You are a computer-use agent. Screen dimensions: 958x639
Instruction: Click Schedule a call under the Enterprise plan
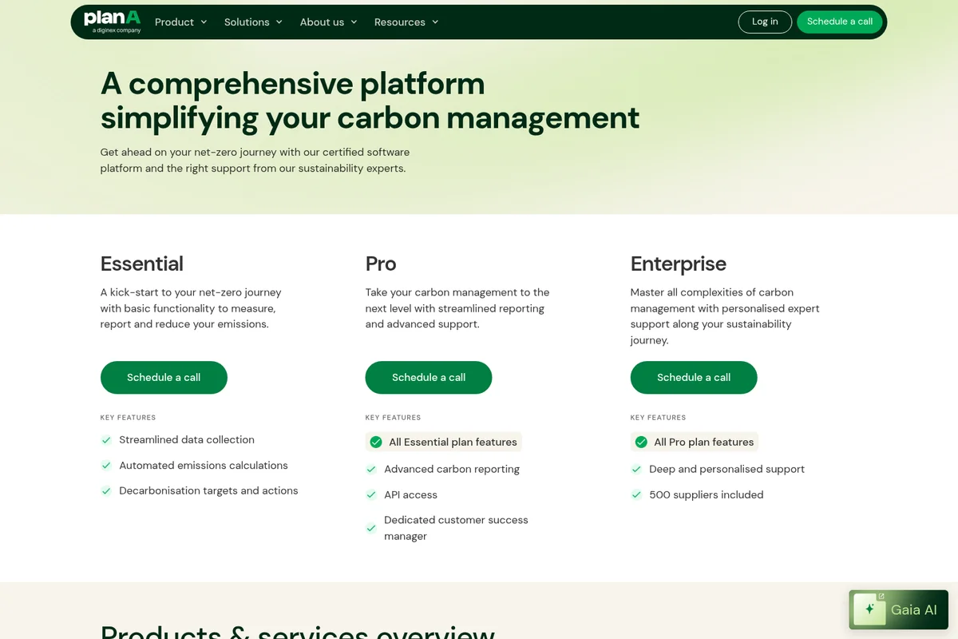(x=693, y=377)
